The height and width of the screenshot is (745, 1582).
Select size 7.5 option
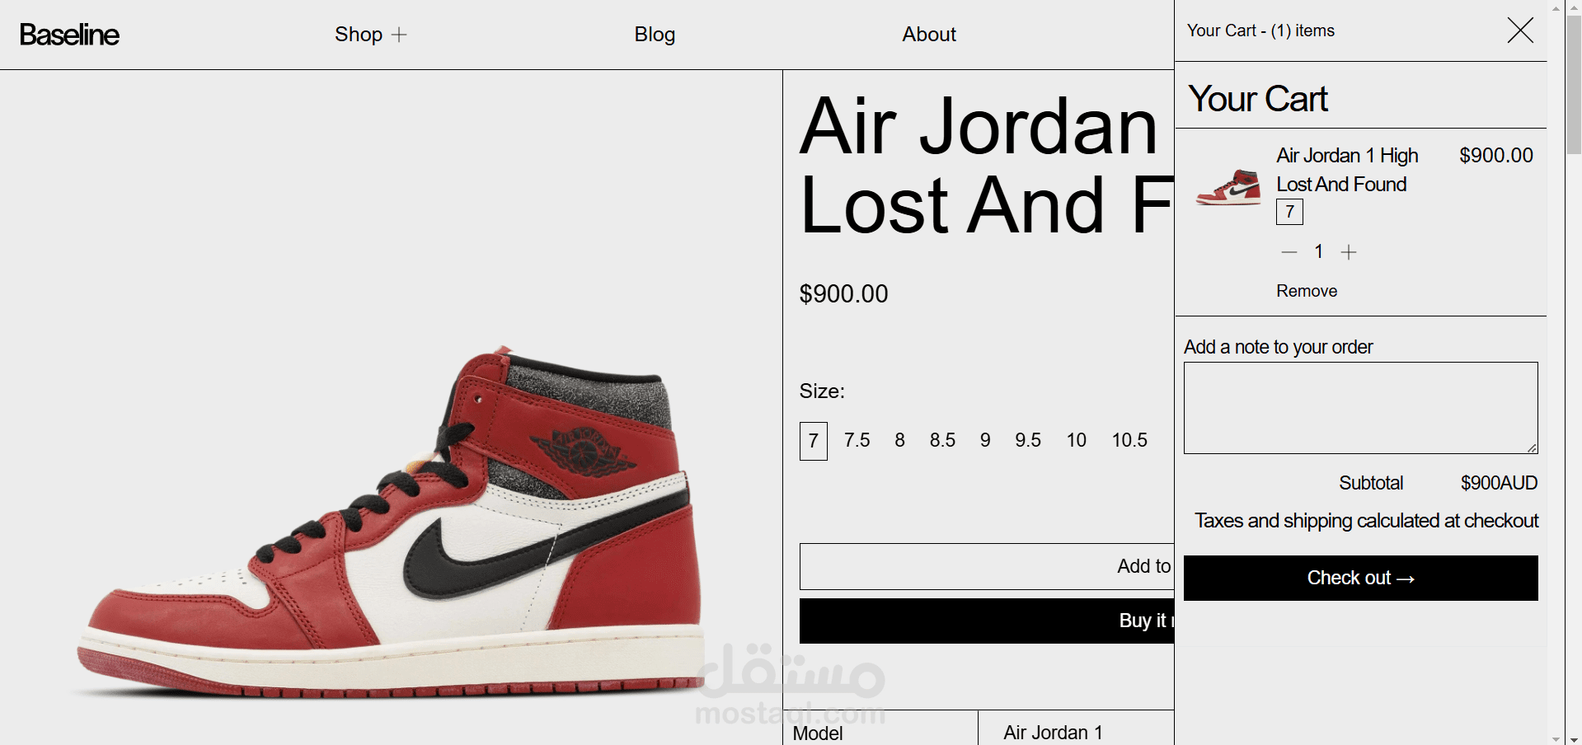(857, 441)
